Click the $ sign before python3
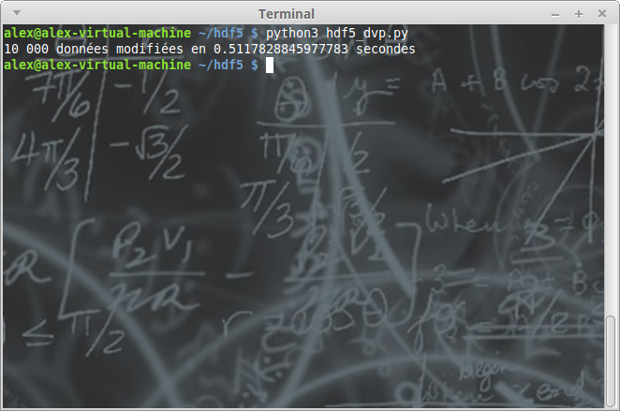This screenshot has width=620, height=411. (254, 32)
